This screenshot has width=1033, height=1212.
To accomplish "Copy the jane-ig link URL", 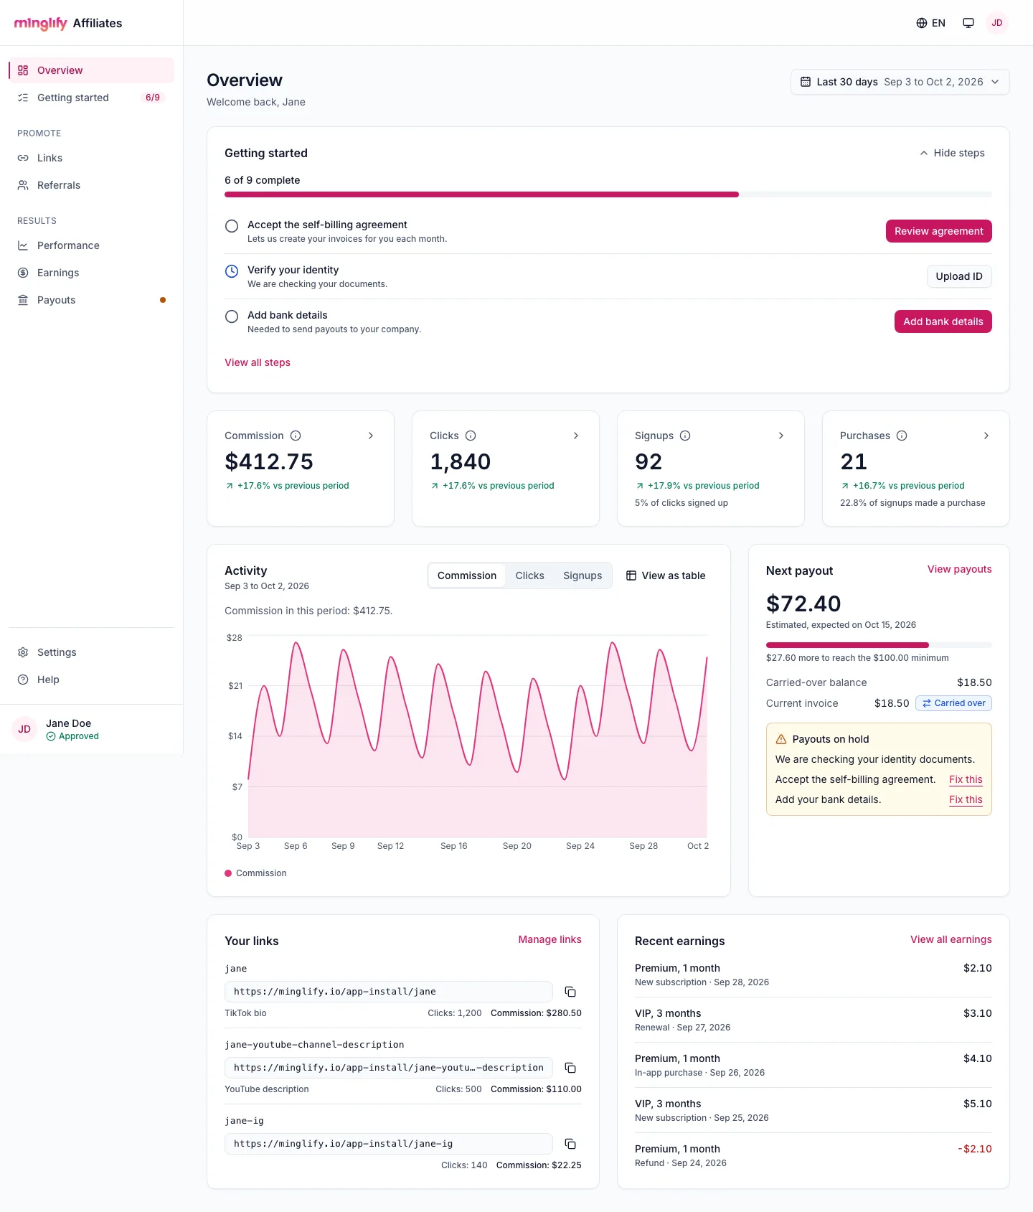I will pyautogui.click(x=570, y=1144).
